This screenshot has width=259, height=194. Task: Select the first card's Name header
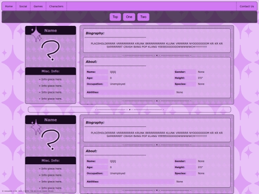coord(50,31)
